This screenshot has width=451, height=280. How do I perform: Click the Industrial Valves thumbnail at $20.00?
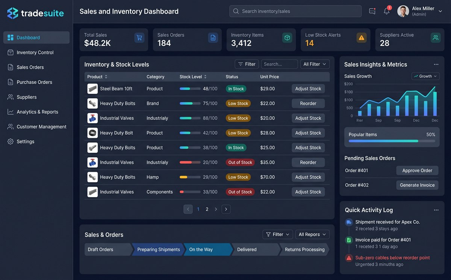[x=92, y=118]
